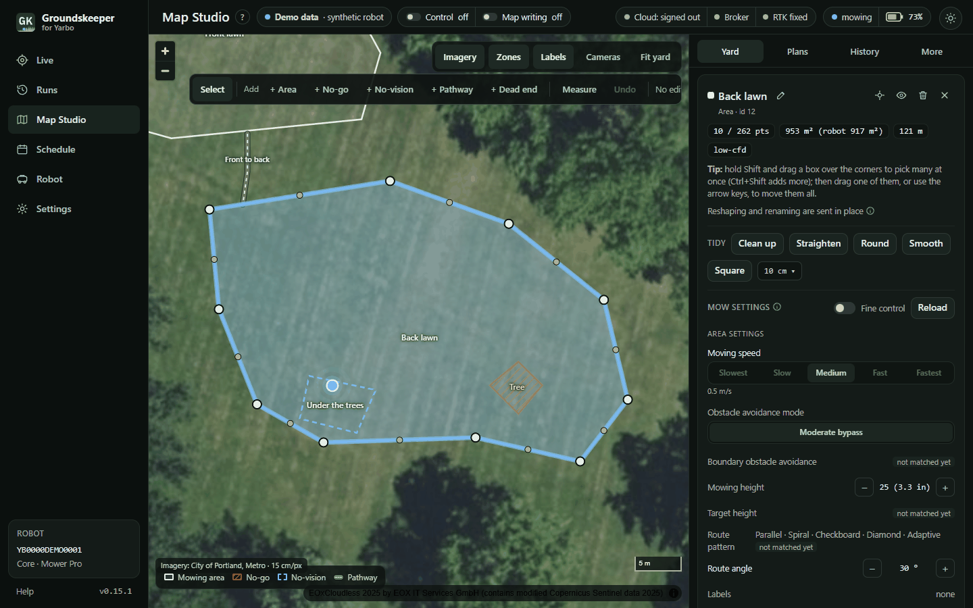Open the Live view in sidebar
Screen dimensions: 973x608
pos(74,60)
